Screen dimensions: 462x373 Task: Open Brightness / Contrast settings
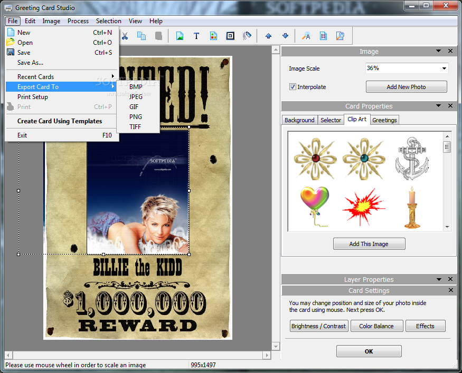point(319,326)
